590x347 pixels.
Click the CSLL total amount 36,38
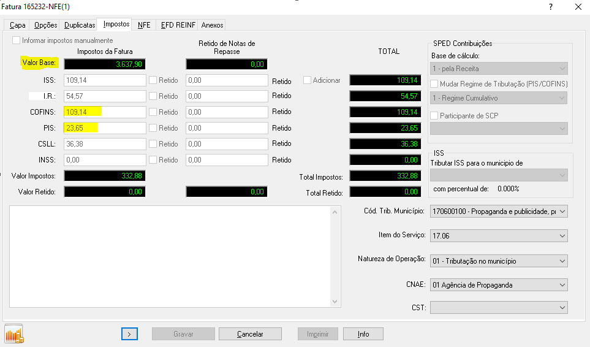pos(385,144)
